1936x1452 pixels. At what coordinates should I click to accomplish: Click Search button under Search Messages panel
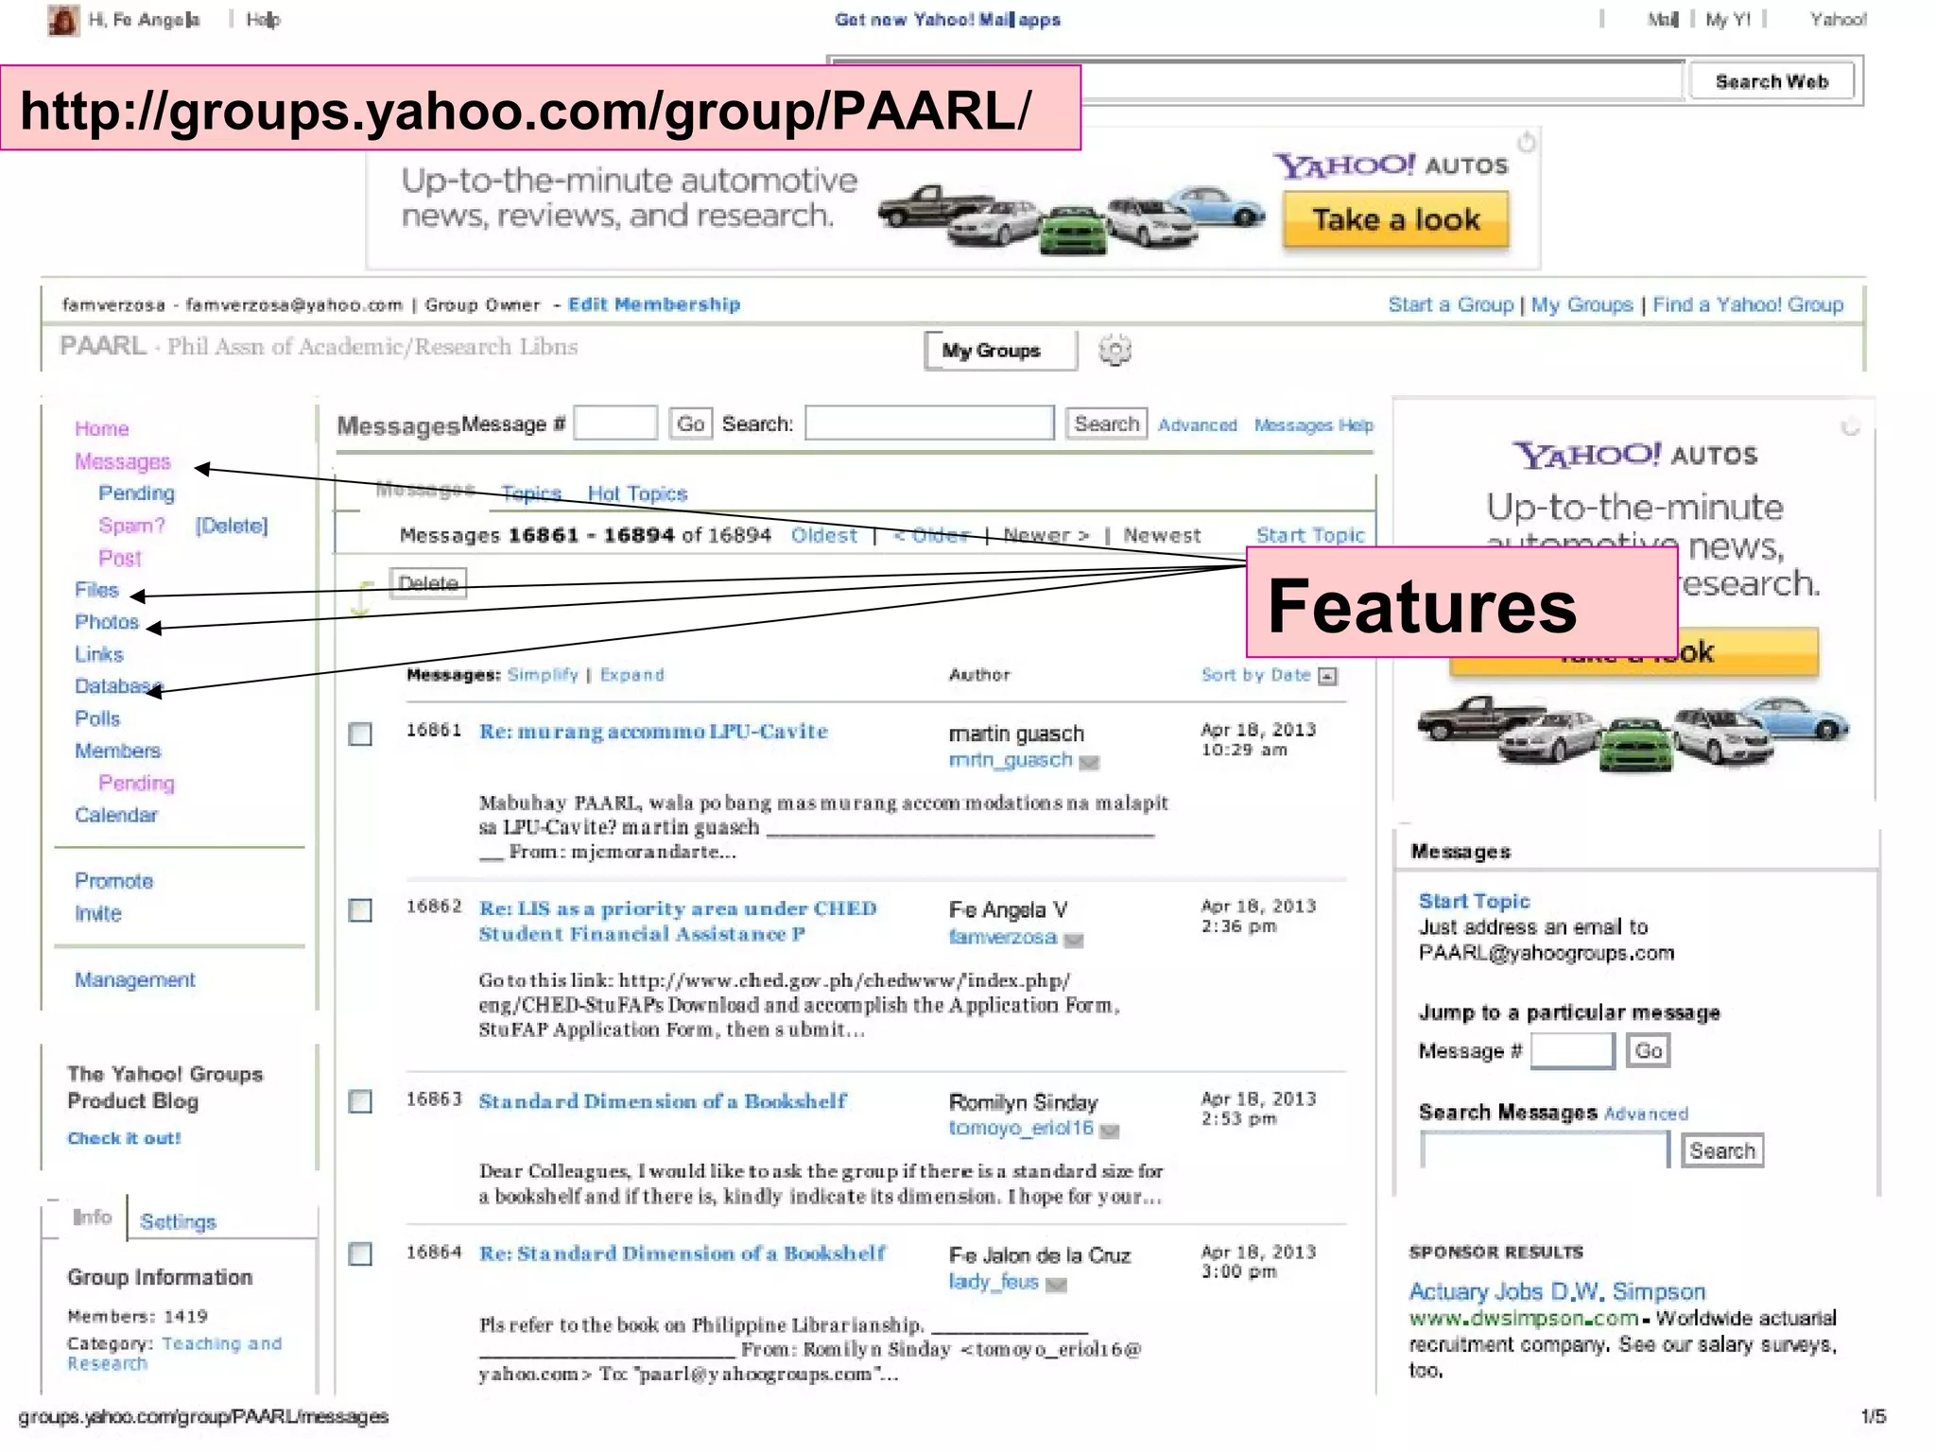point(1722,1150)
